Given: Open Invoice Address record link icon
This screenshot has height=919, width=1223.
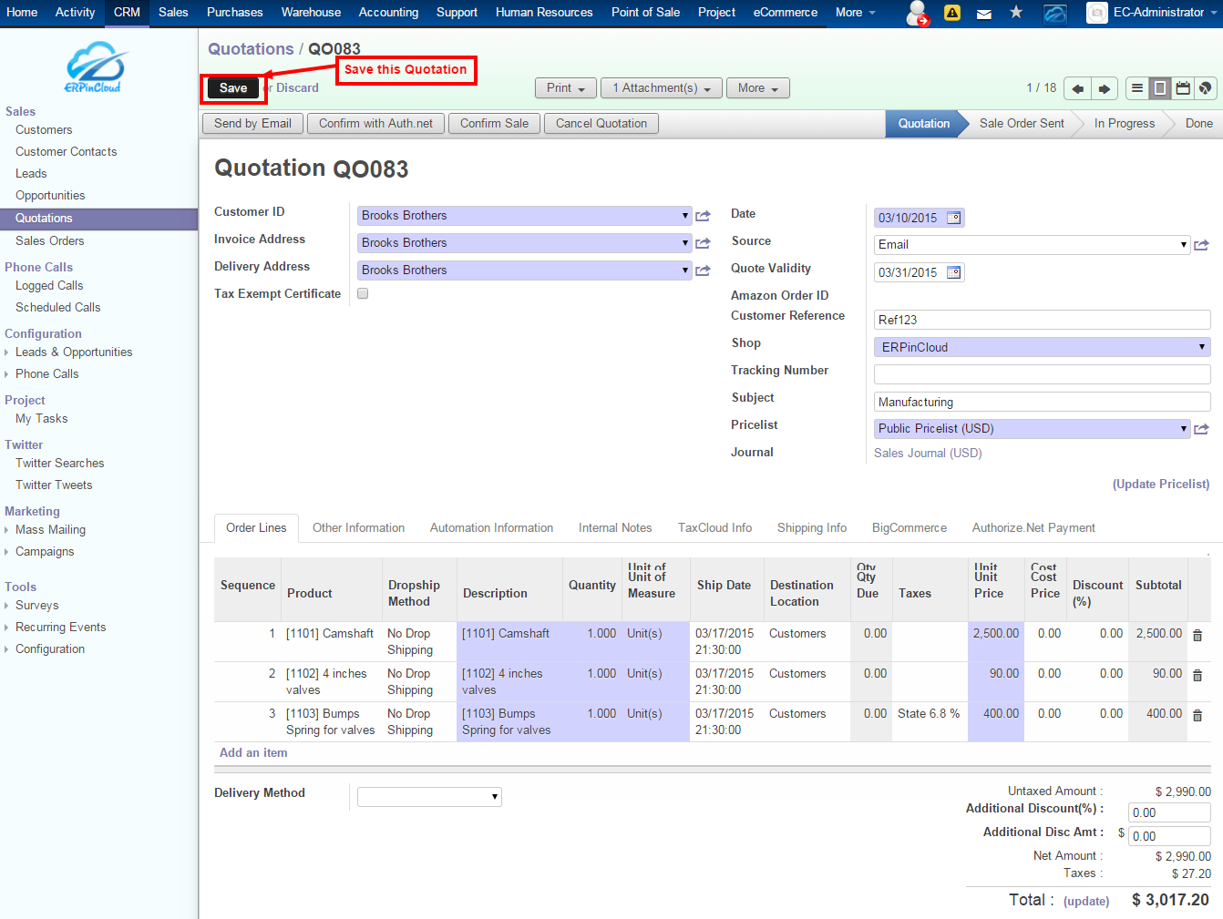Looking at the screenshot, I should (703, 243).
